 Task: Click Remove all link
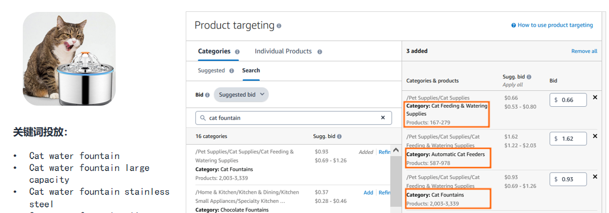[x=584, y=51]
